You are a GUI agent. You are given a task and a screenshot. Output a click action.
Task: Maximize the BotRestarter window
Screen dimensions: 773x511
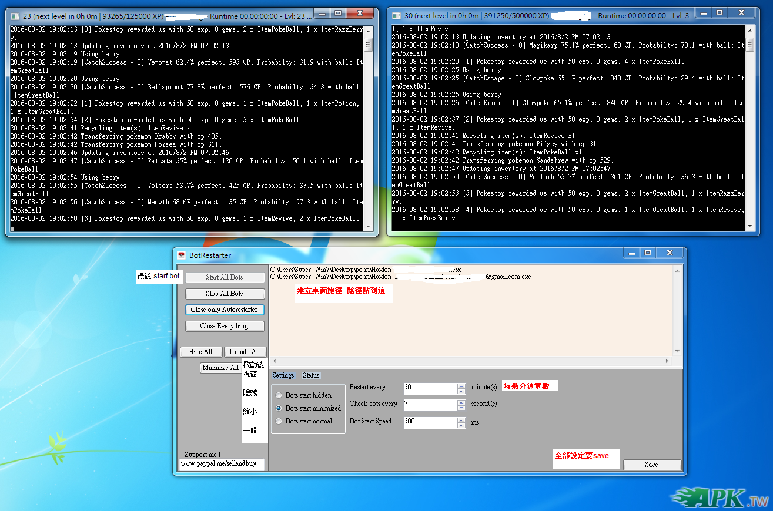[647, 253]
